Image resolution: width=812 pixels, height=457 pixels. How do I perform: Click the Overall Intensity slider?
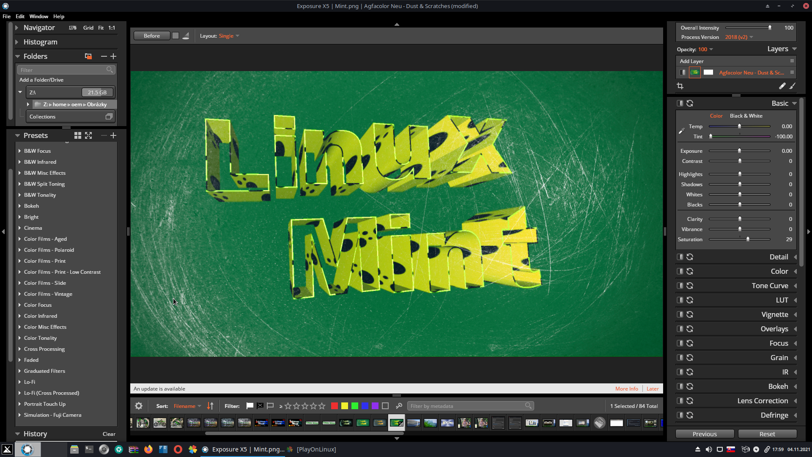748,28
